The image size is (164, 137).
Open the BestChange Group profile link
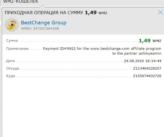[x=44, y=23]
